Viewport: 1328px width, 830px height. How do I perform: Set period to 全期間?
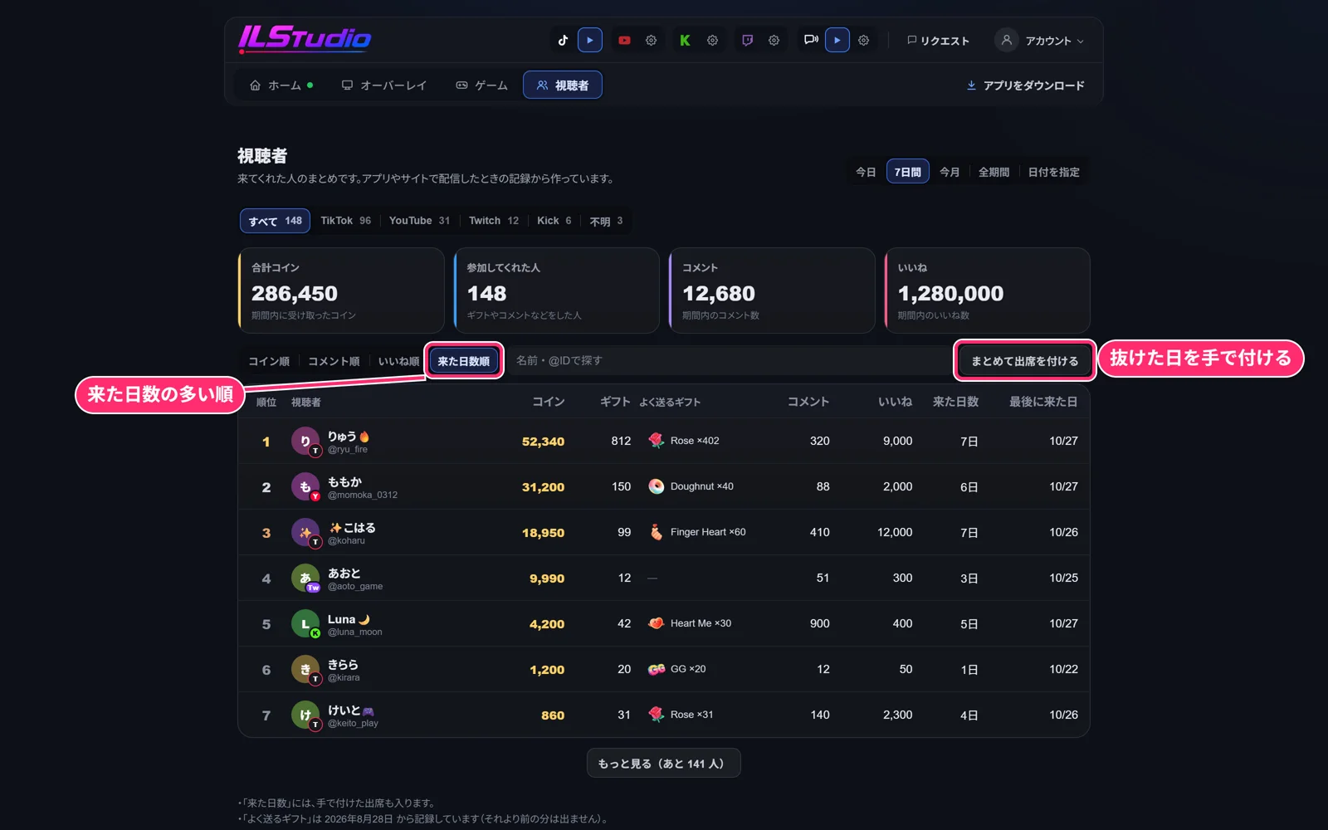[x=994, y=172]
